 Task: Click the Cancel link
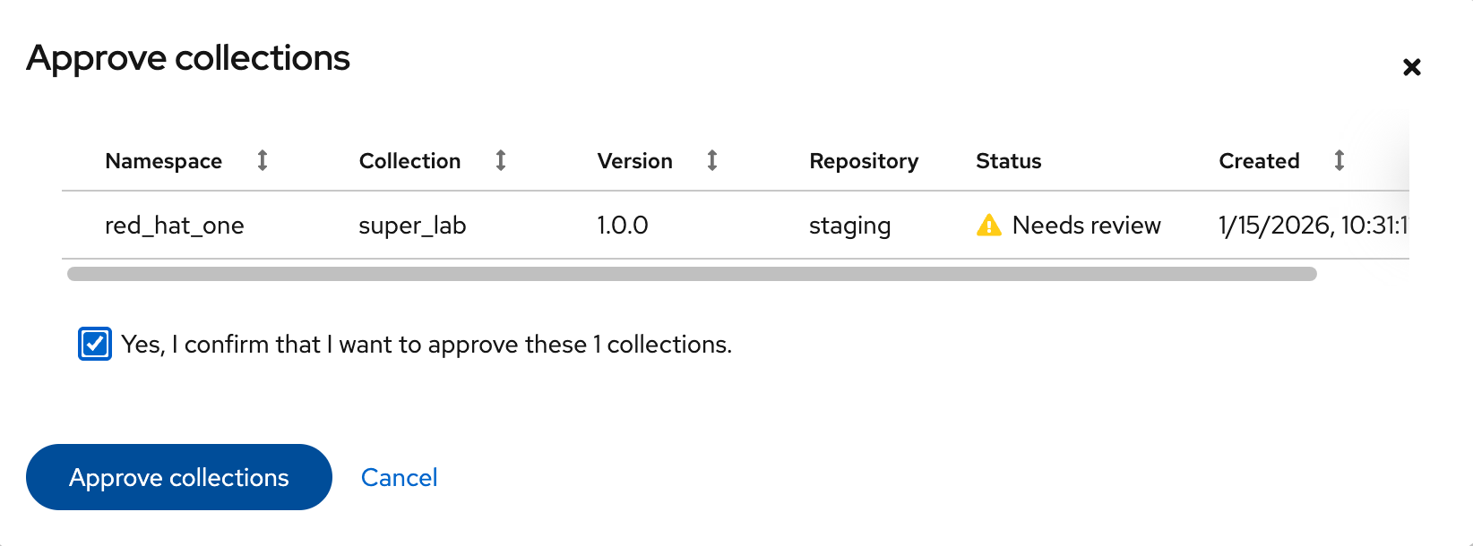tap(399, 477)
